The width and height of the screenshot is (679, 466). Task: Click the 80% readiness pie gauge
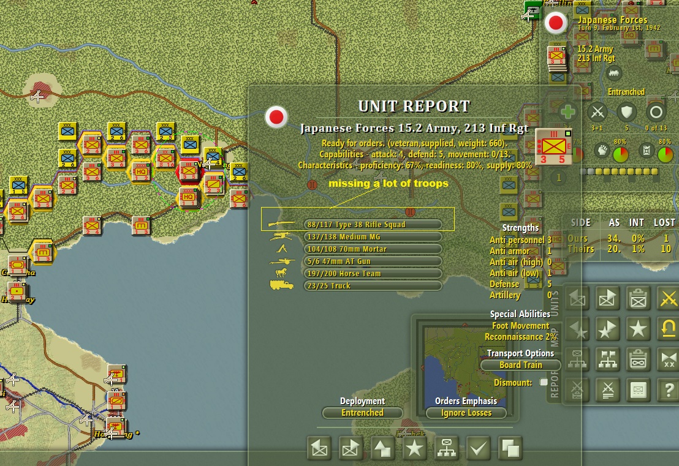point(621,155)
